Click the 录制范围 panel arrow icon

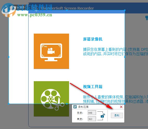click(x=75, y=107)
